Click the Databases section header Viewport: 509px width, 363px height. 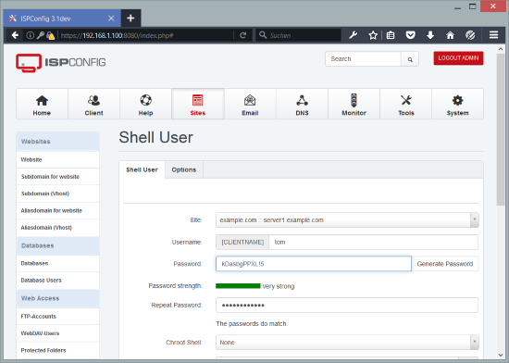[57, 245]
